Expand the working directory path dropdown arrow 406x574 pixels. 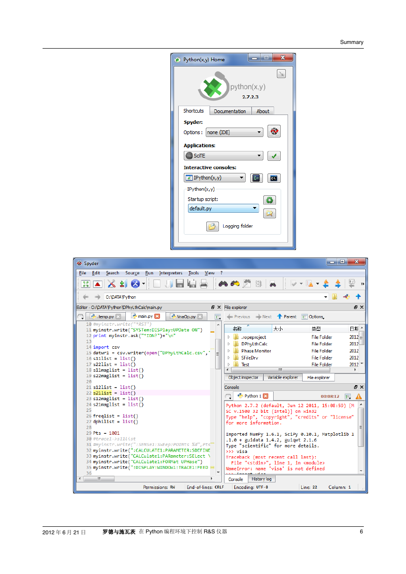pyautogui.click(x=326, y=297)
